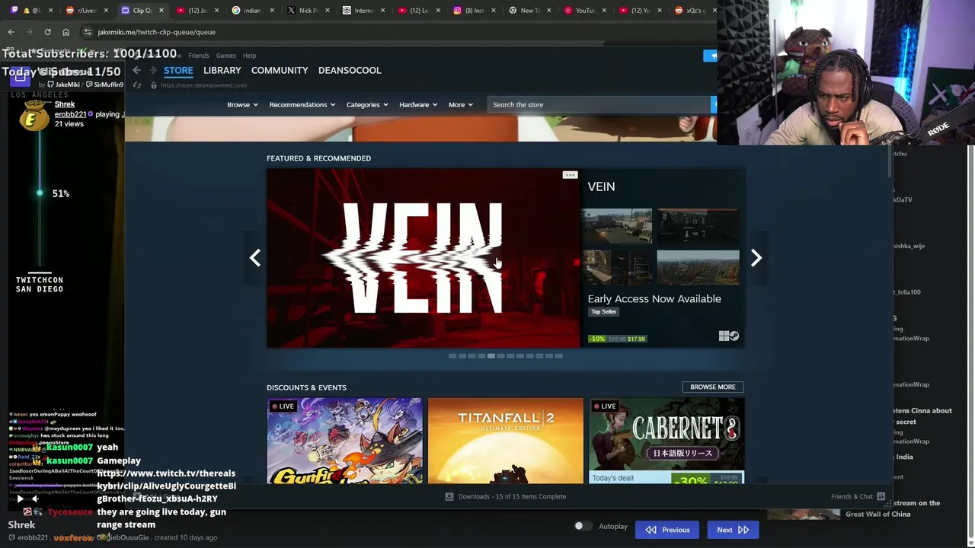The image size is (975, 548).
Task: Open the Gunfire Reborn live discount card
Action: tap(344, 441)
